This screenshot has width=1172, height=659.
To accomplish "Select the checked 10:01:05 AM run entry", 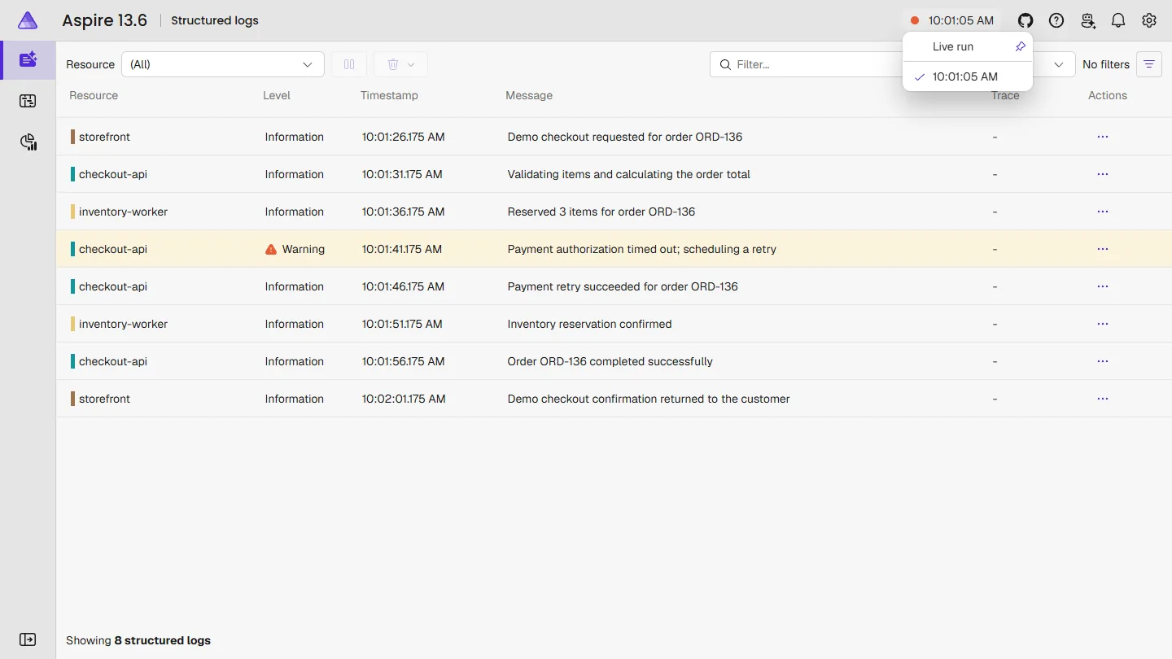I will pos(967,76).
